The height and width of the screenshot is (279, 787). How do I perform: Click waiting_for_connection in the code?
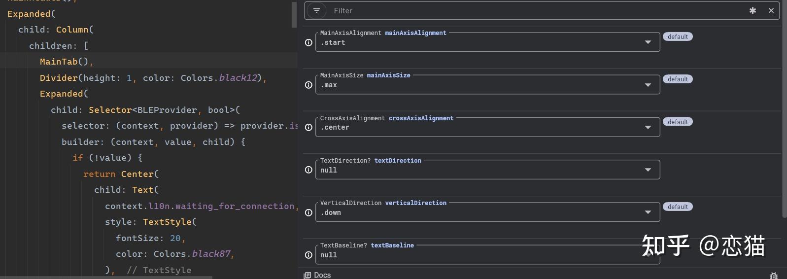click(235, 206)
